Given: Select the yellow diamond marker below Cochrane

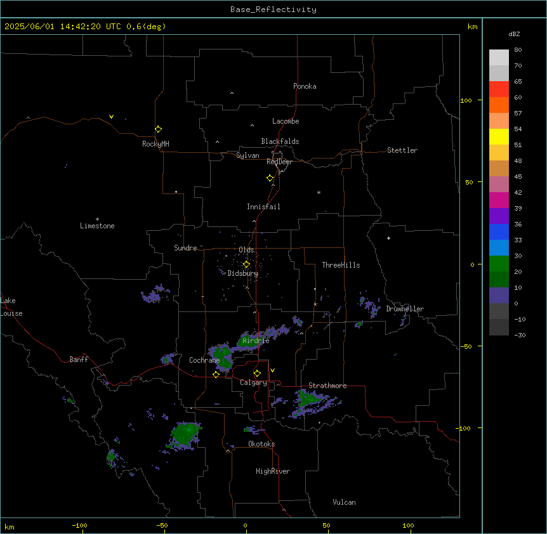Looking at the screenshot, I should pyautogui.click(x=216, y=374).
